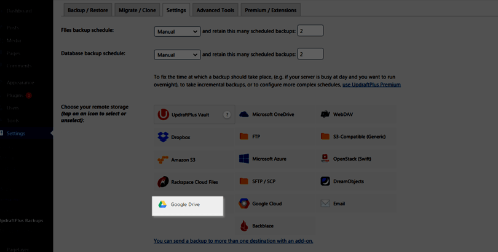Pick the Microsoft Azure icon
Screen dimensions: 498x252
pyautogui.click(x=244, y=159)
